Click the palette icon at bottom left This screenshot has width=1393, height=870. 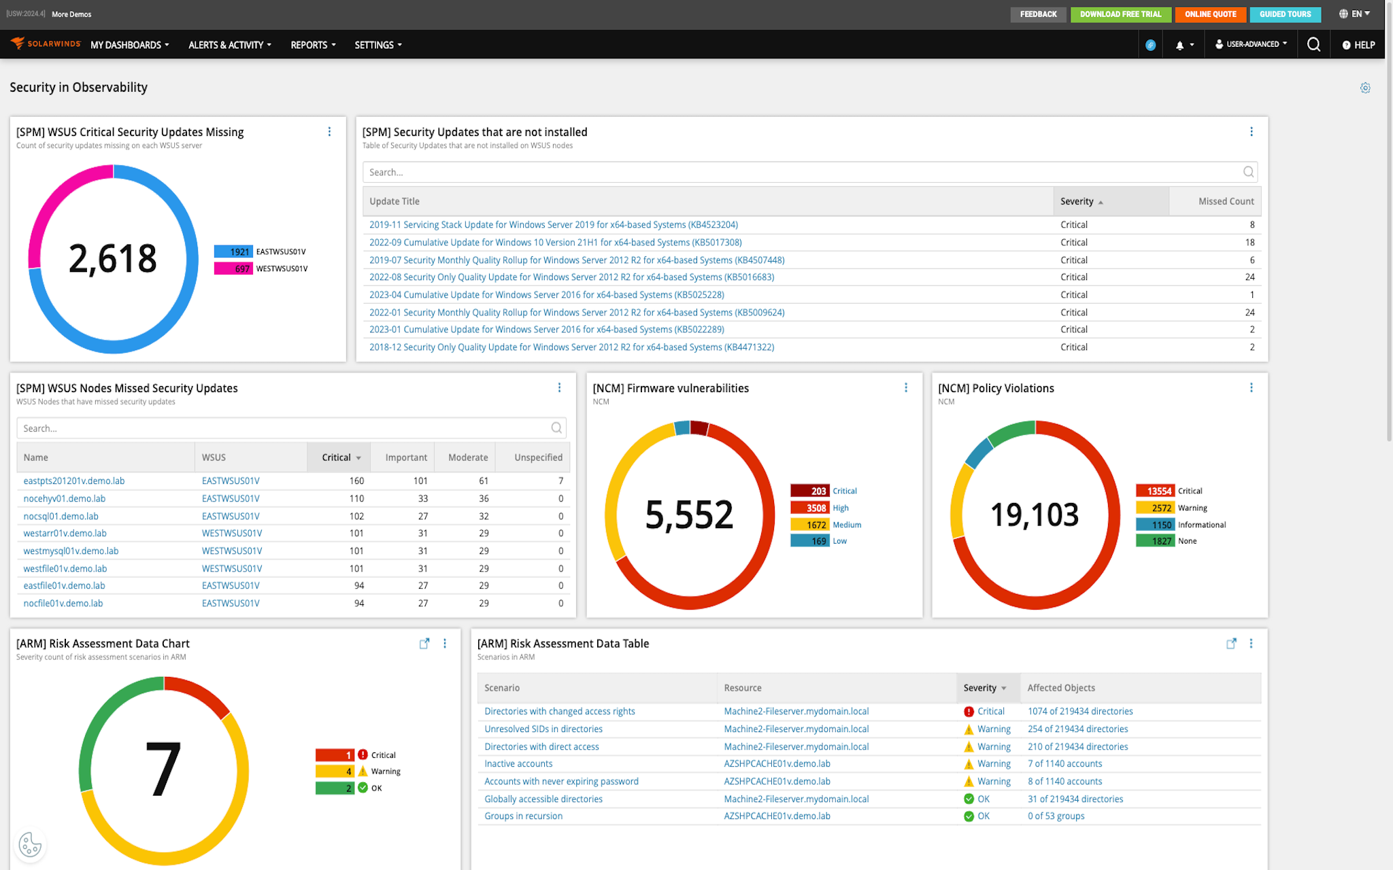pos(30,845)
